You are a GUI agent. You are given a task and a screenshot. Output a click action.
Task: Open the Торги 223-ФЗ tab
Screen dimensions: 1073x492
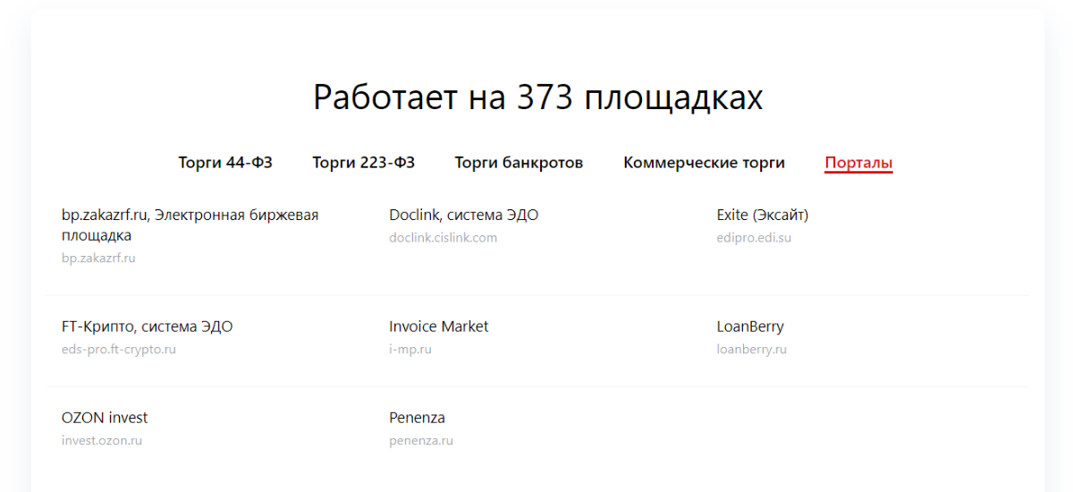[364, 163]
